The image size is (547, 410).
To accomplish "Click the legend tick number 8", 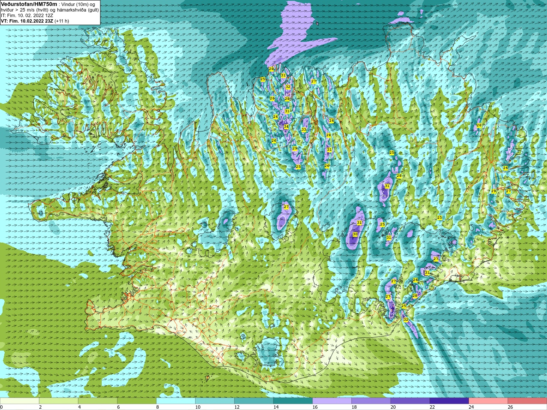I will [x=158, y=407].
